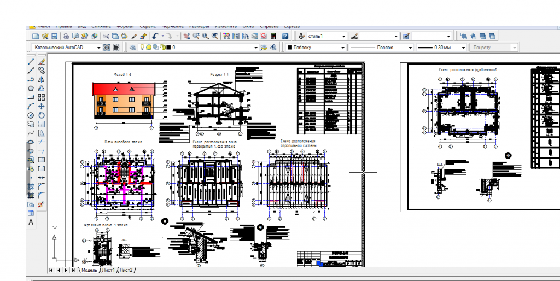Image resolution: width=560 pixels, height=281 pixels.
Task: Expand the Классический AutoCAD workspace dropdown
Action: point(98,48)
